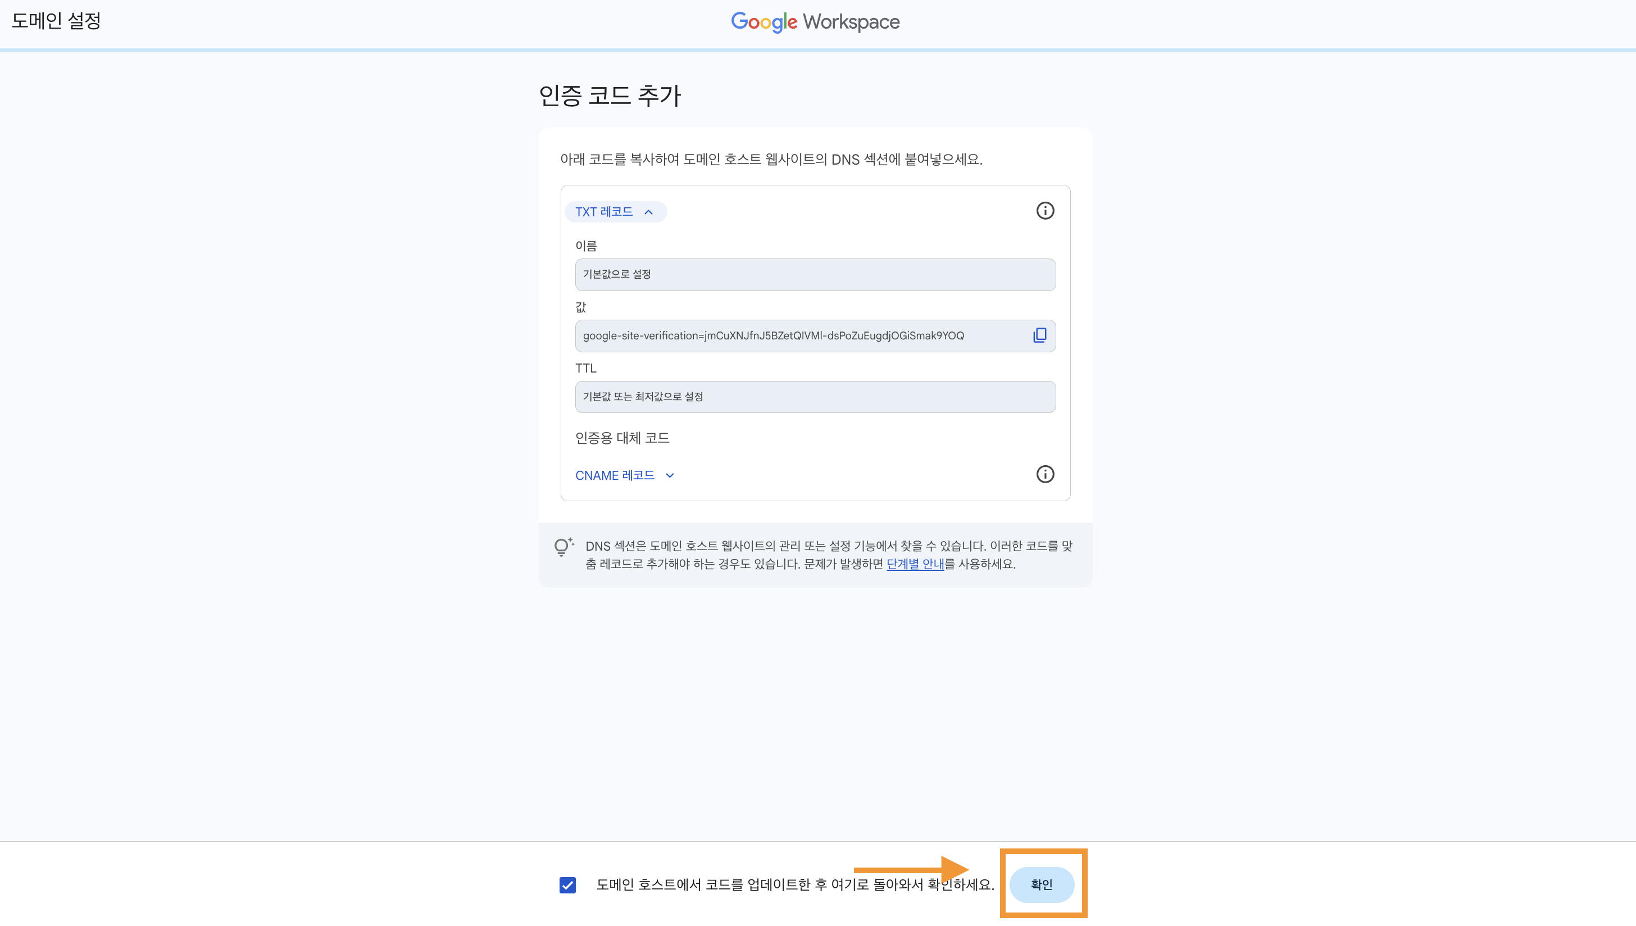Click the 인증용 대체 코드 label
This screenshot has height=926, width=1636.
[x=622, y=438]
